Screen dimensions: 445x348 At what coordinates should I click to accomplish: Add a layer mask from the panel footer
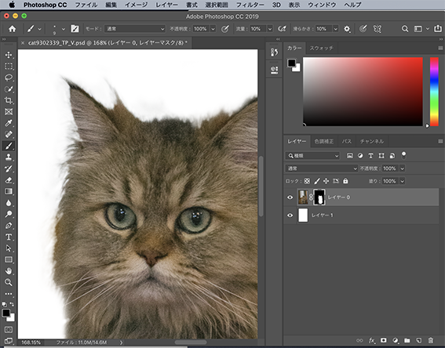pyautogui.click(x=384, y=340)
